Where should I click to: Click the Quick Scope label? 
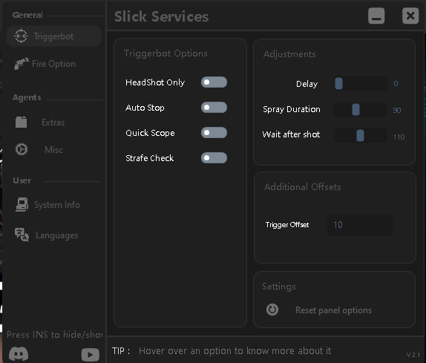pos(150,133)
